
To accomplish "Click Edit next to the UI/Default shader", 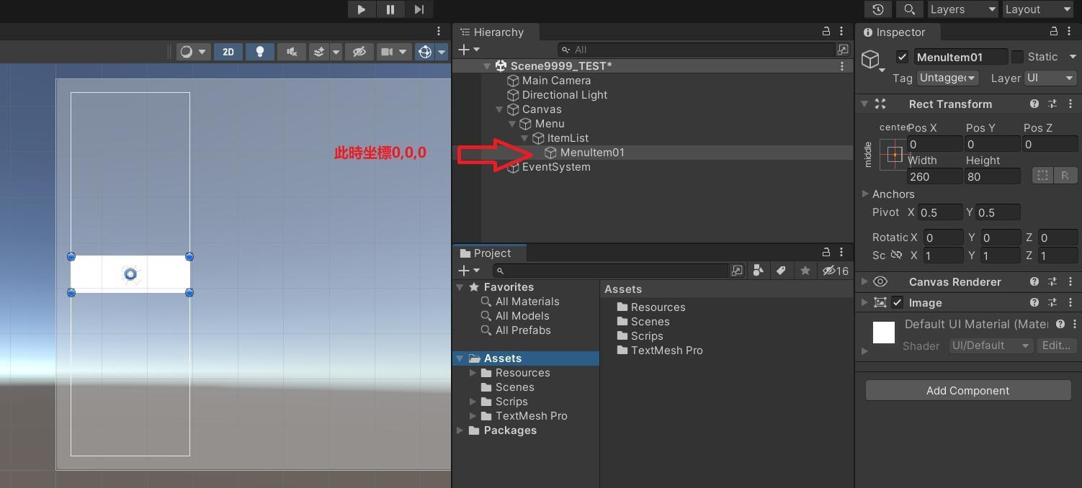I will [x=1056, y=345].
